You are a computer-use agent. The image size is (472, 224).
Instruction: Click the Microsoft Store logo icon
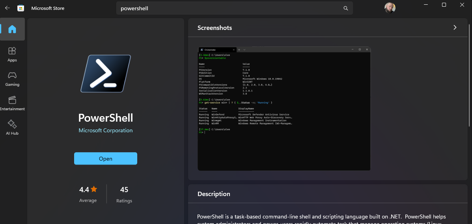tap(21, 8)
